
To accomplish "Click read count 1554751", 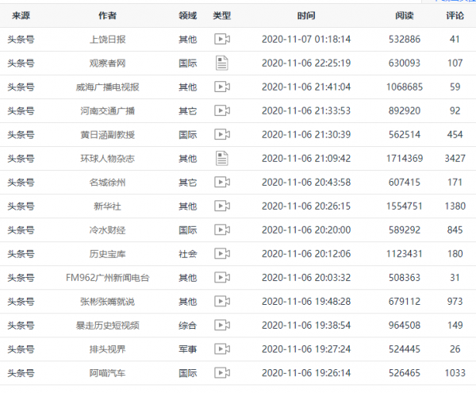I will (x=405, y=206).
